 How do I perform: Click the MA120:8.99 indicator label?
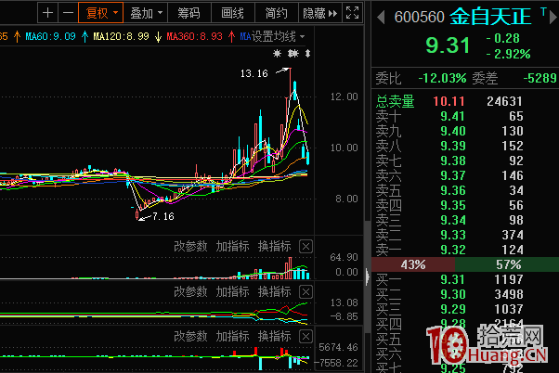[122, 36]
